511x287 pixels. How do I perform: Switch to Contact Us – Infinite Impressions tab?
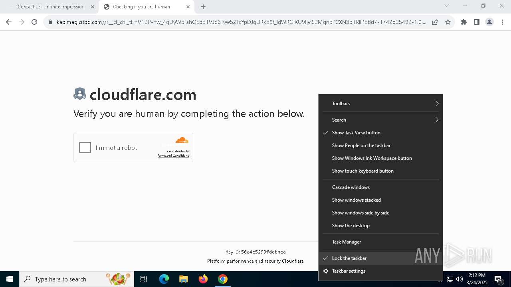click(x=51, y=7)
